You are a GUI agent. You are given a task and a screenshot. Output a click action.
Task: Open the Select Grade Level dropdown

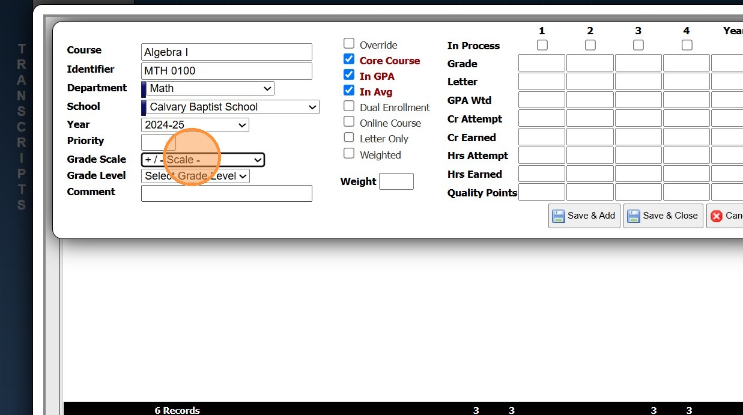pos(195,176)
